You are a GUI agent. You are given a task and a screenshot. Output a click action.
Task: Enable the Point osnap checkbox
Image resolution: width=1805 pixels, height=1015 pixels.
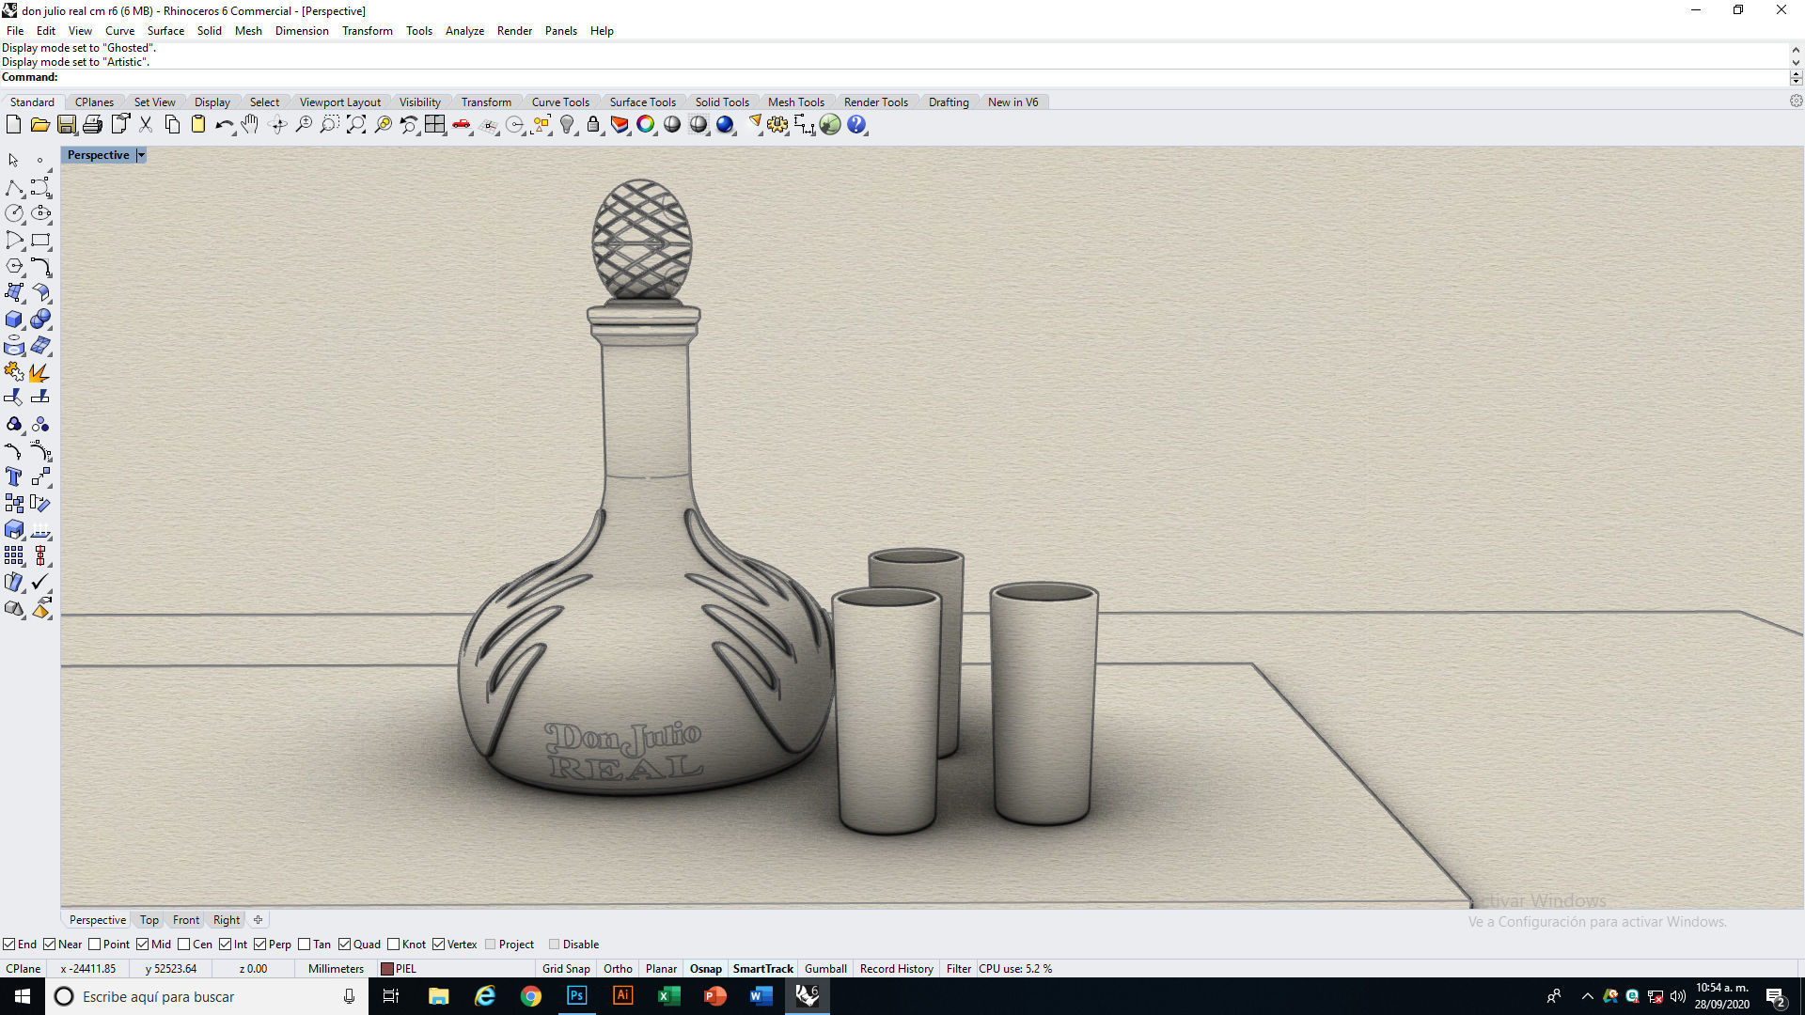coord(94,945)
